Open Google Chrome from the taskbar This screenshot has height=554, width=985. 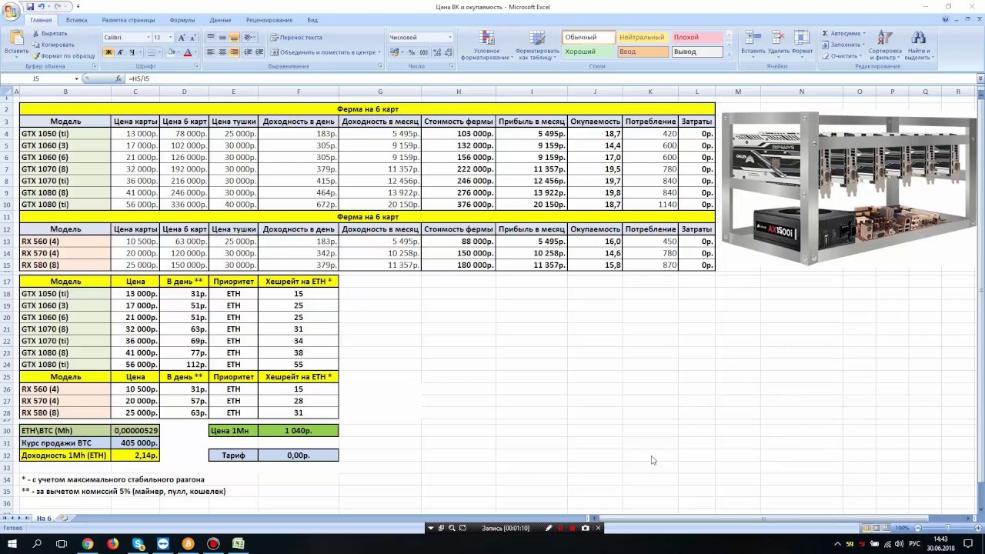click(x=88, y=544)
